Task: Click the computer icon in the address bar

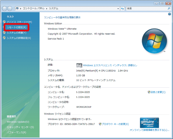Action: (x=17, y=8)
